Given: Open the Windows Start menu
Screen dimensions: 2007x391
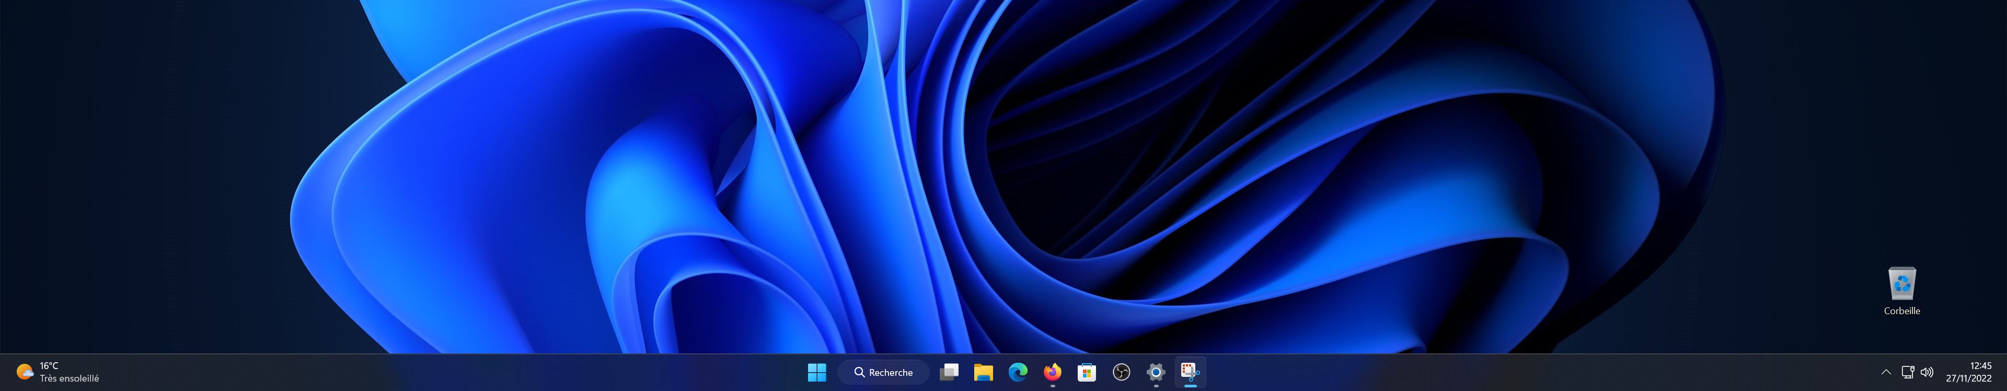Looking at the screenshot, I should coord(816,372).
